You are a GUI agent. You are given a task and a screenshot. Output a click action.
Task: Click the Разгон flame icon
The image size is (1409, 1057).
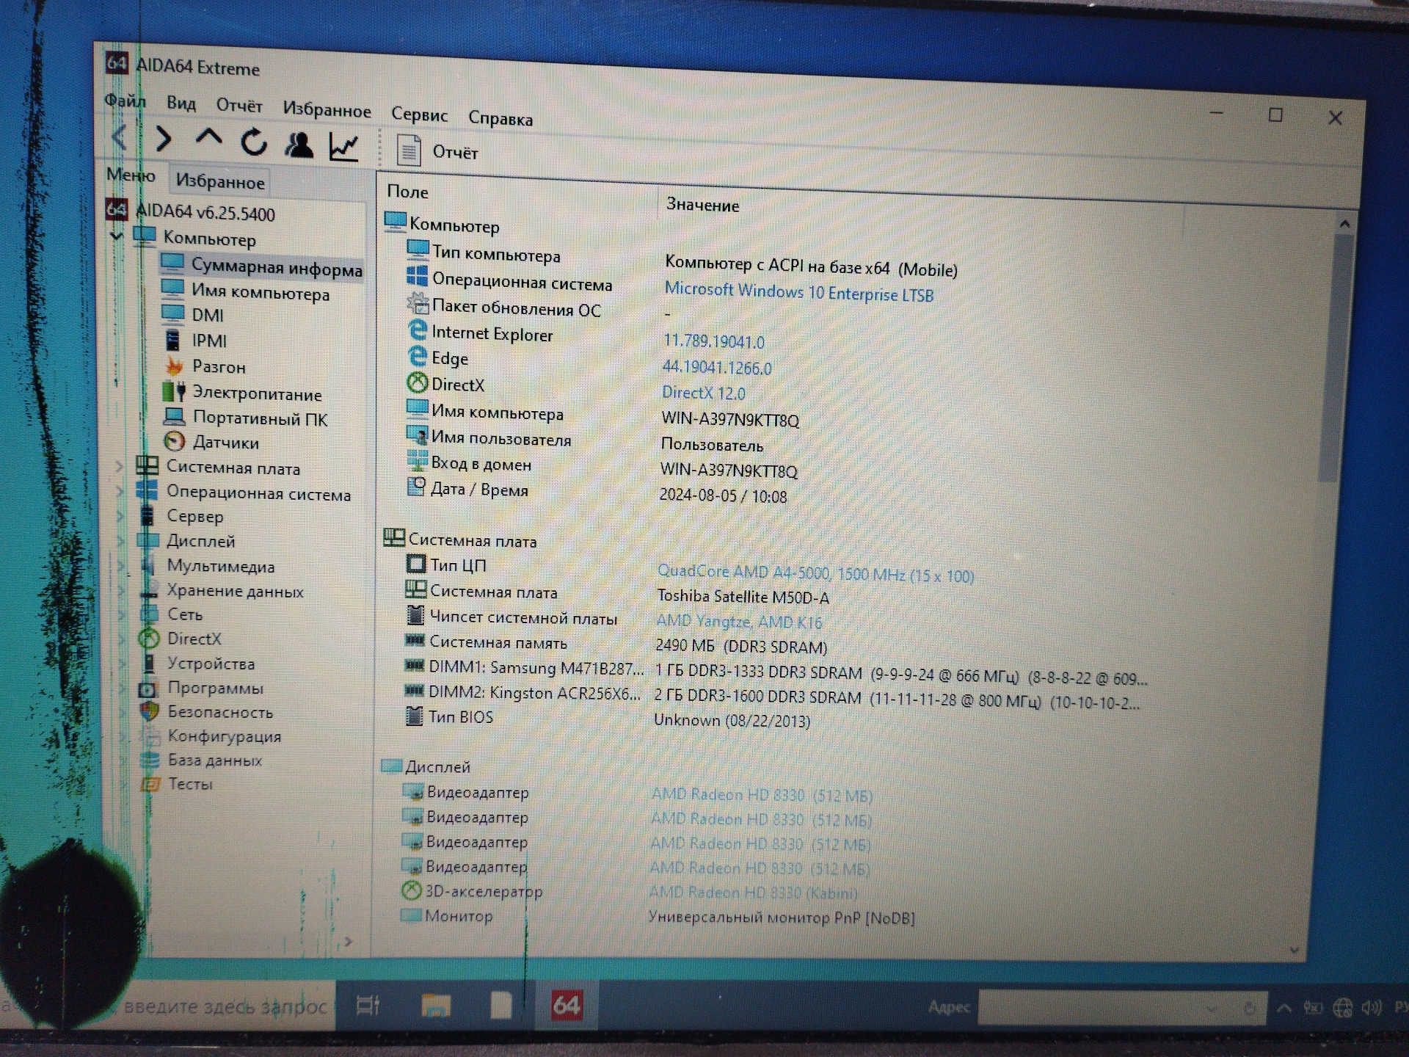click(174, 365)
